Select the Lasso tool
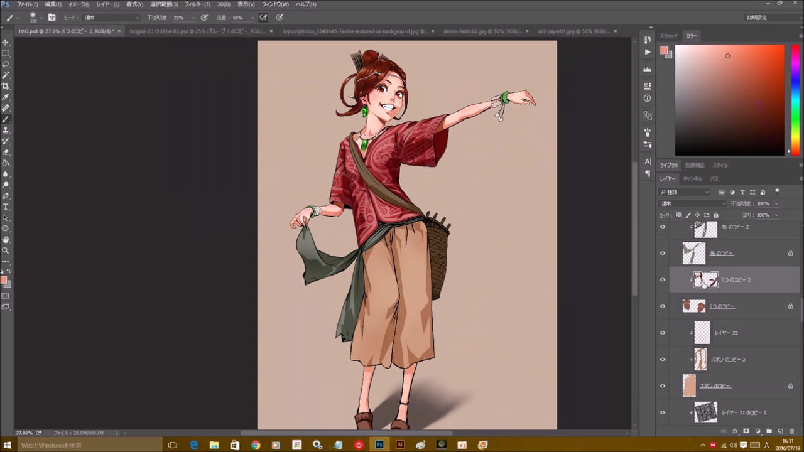The width and height of the screenshot is (804, 452). (x=6, y=64)
